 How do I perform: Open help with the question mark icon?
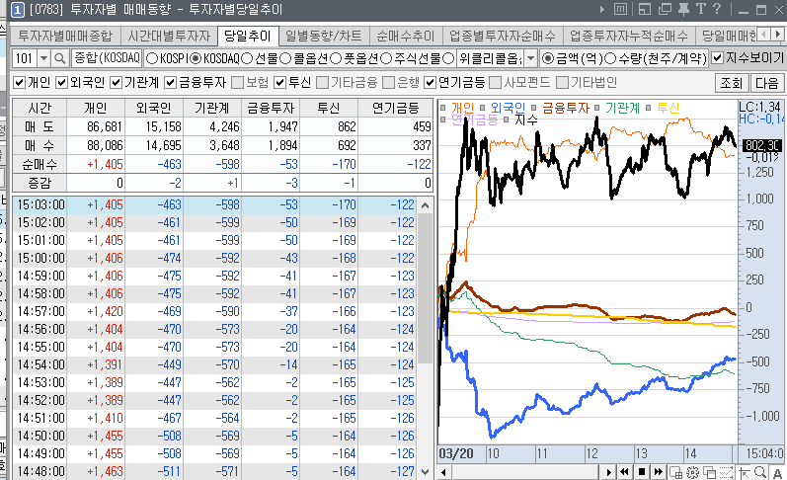point(718,11)
